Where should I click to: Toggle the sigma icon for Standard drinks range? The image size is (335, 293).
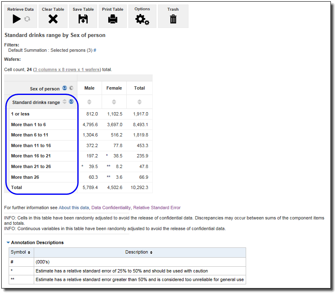71,102
